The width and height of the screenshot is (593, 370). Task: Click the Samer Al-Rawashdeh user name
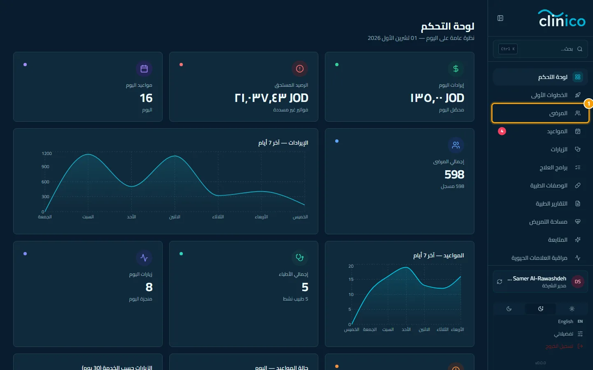537,278
